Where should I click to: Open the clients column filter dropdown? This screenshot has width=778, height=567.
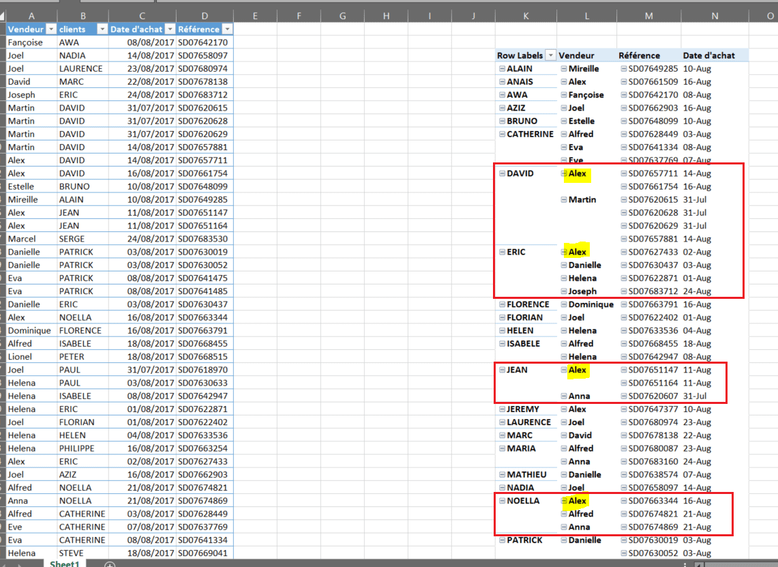pyautogui.click(x=102, y=29)
